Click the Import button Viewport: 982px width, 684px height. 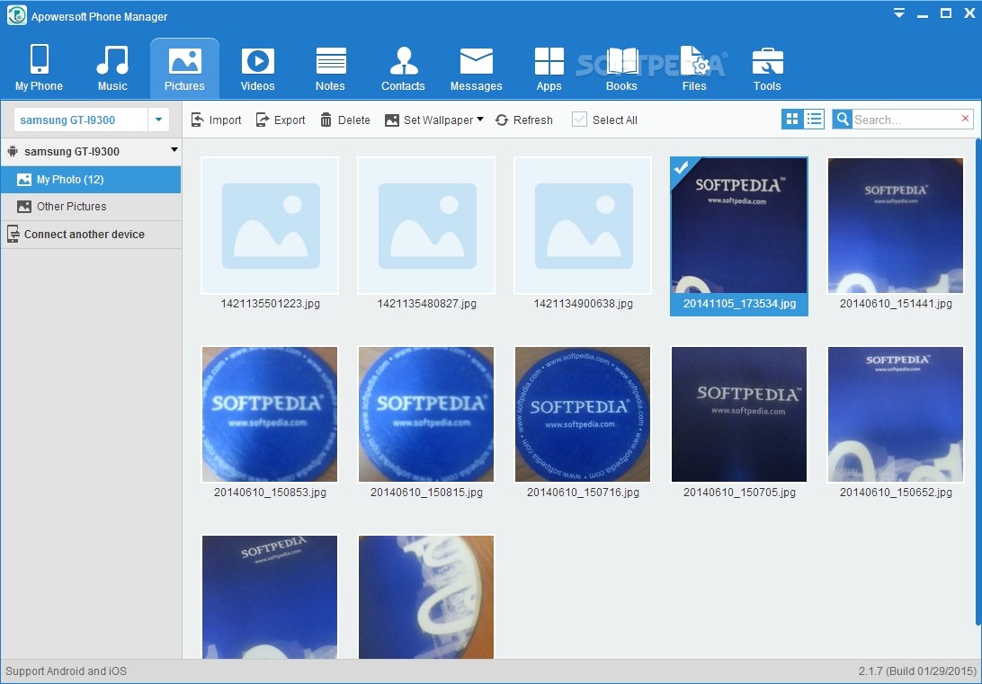216,120
